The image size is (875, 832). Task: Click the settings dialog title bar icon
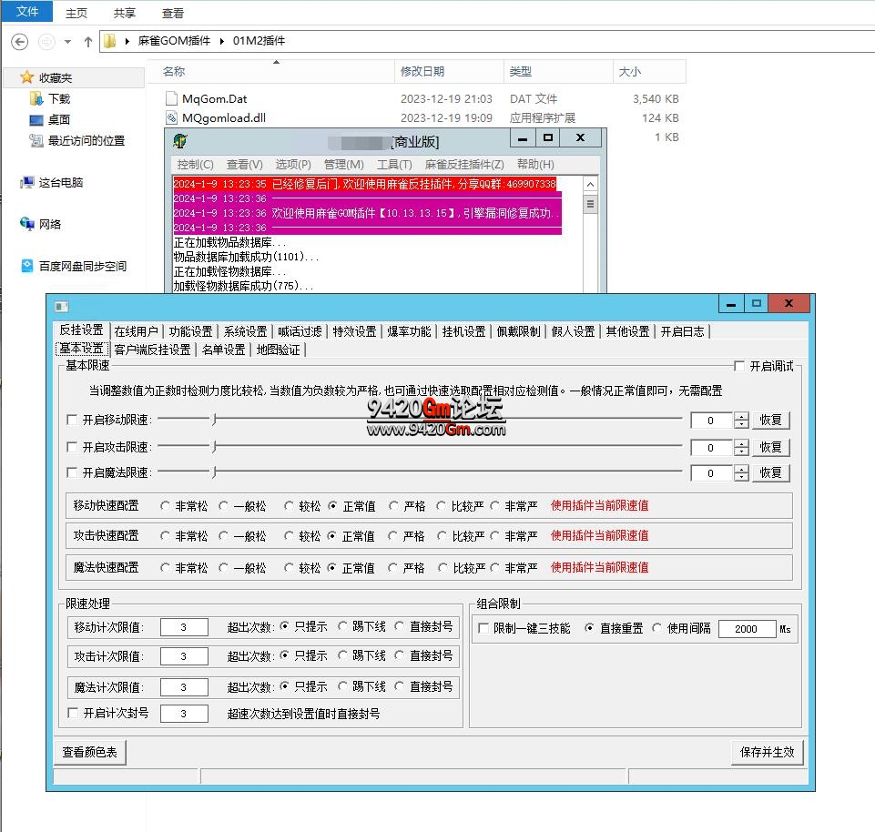tap(61, 307)
